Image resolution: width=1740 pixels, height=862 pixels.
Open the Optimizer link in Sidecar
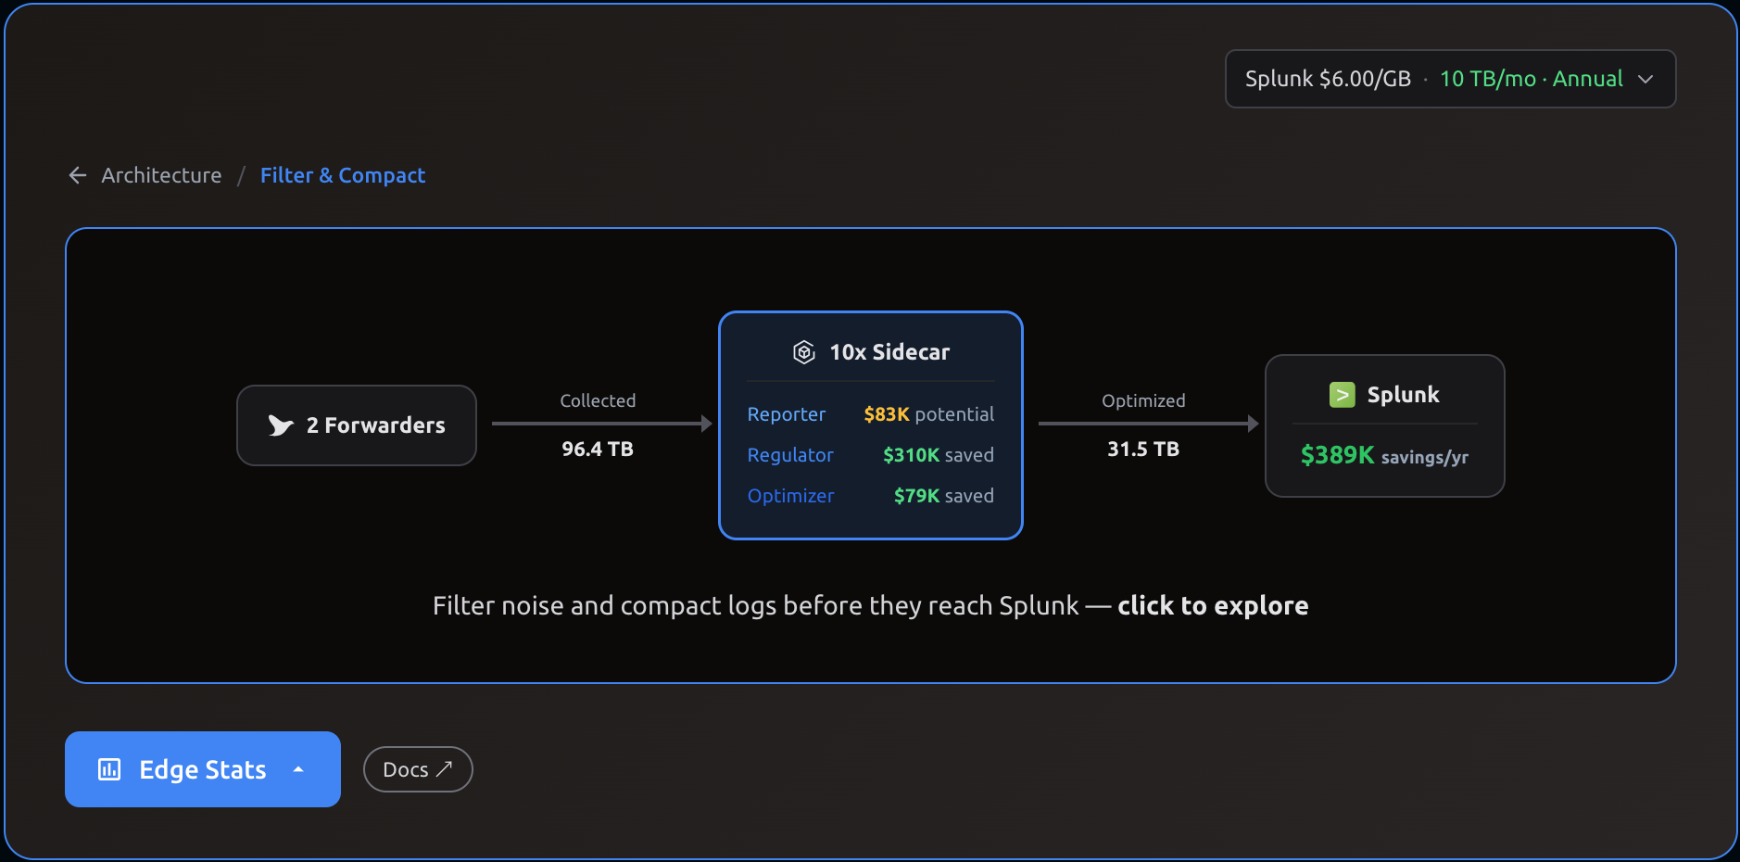pos(790,496)
